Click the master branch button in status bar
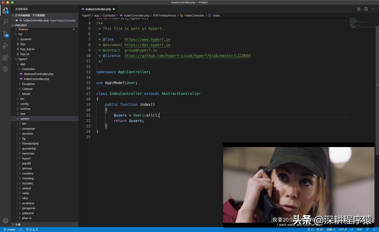 (10, 229)
